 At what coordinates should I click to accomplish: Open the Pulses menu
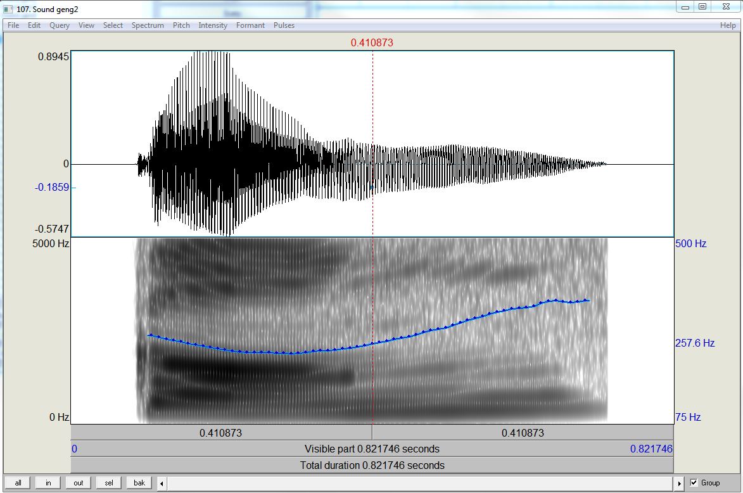tap(284, 25)
